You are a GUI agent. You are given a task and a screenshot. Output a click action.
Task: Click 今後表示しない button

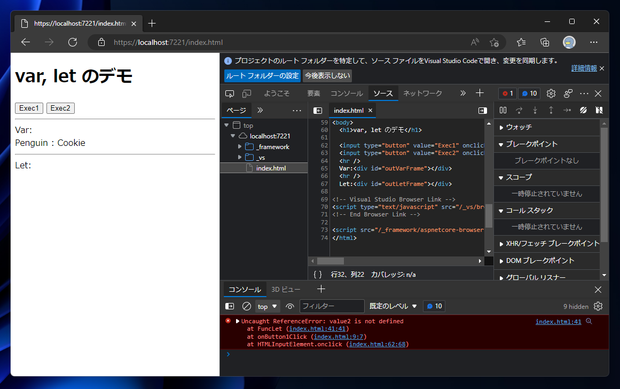[x=327, y=75]
